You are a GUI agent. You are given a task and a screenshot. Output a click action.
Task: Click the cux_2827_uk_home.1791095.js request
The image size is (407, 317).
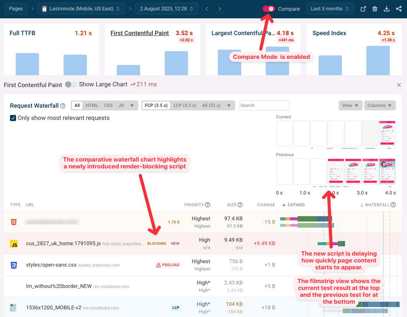63,243
